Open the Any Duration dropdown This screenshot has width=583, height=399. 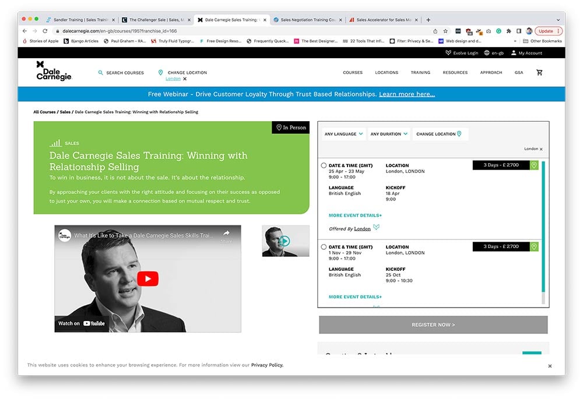389,134
